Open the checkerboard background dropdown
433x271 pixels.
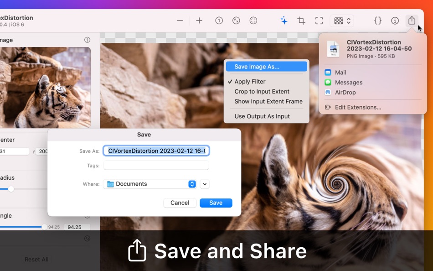[342, 21]
